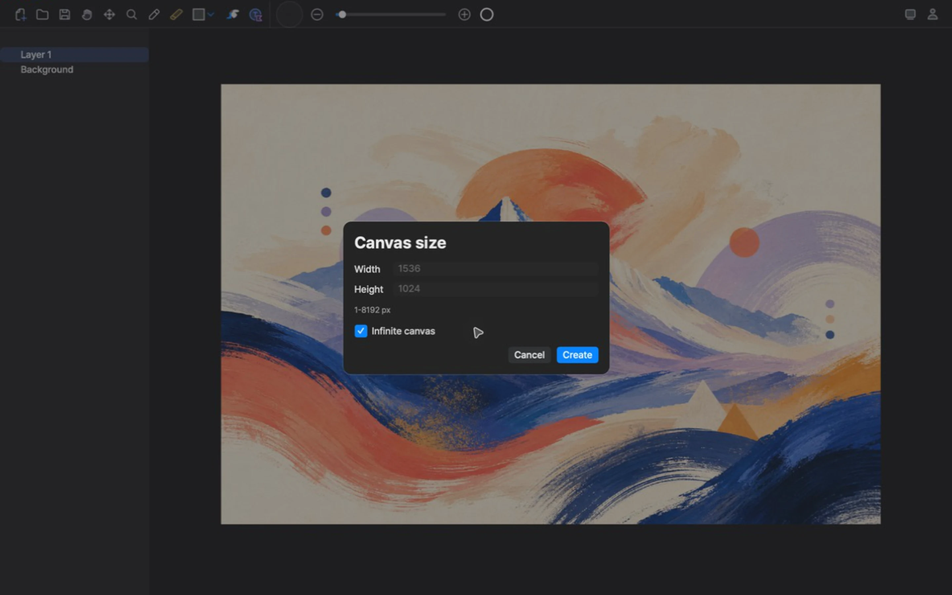This screenshot has width=952, height=595.
Task: Decrease brush size with minus icon
Action: [317, 15]
